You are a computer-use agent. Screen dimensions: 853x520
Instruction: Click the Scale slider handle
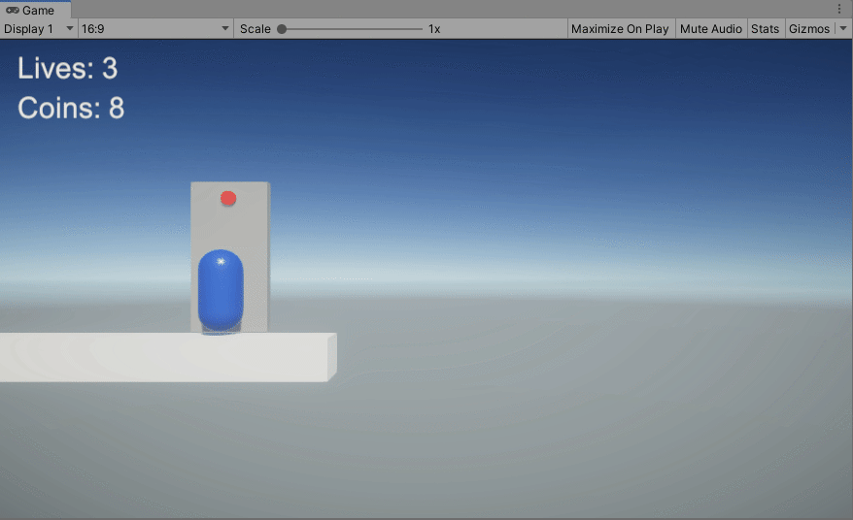point(282,29)
